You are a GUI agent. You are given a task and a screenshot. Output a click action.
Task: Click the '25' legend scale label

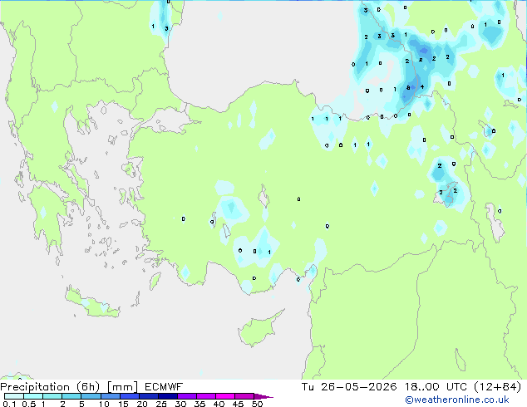point(161,404)
